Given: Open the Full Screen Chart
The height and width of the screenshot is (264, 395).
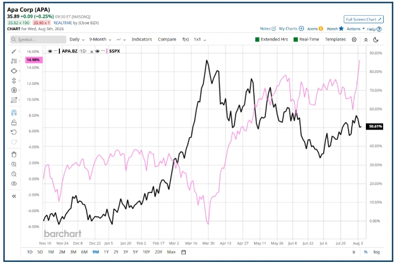Looking at the screenshot, I should [364, 19].
